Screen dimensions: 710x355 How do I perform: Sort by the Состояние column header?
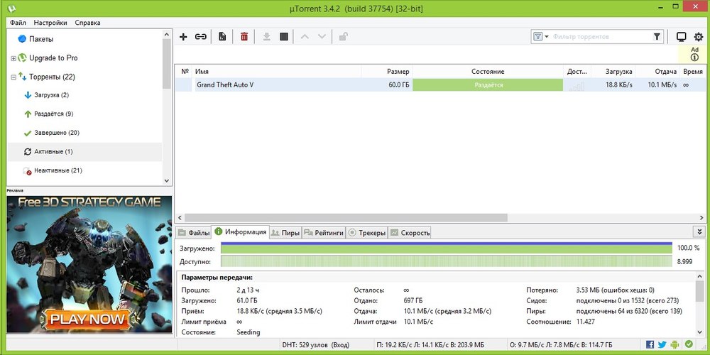488,72
